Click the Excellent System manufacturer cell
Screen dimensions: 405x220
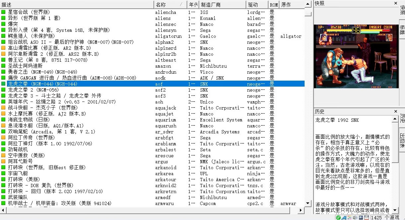(x=221, y=120)
